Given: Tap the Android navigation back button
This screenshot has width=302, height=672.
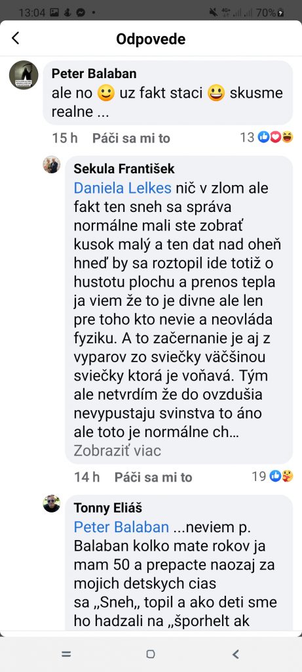Looking at the screenshot, I should pos(235,654).
